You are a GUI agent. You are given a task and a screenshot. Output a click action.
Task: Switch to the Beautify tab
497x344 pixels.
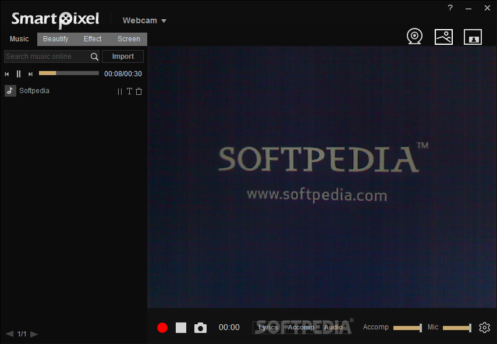coord(55,39)
